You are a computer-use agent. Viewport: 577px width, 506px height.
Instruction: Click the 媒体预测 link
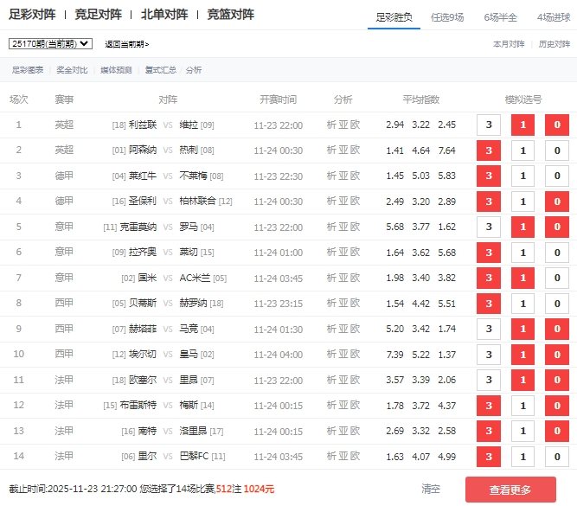tap(116, 70)
